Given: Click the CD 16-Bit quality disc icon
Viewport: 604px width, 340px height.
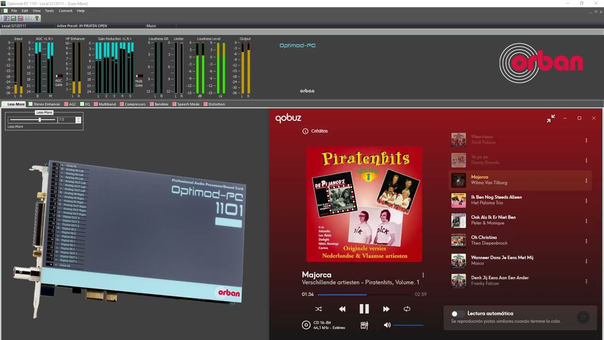Looking at the screenshot, I should pyautogui.click(x=306, y=325).
